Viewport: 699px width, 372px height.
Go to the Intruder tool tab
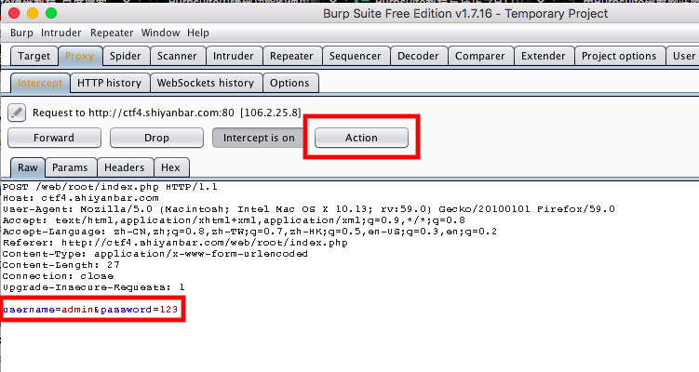(x=233, y=56)
